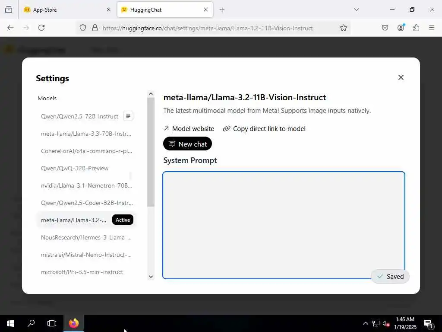
Task: Click the network tray icon
Action: point(376,323)
